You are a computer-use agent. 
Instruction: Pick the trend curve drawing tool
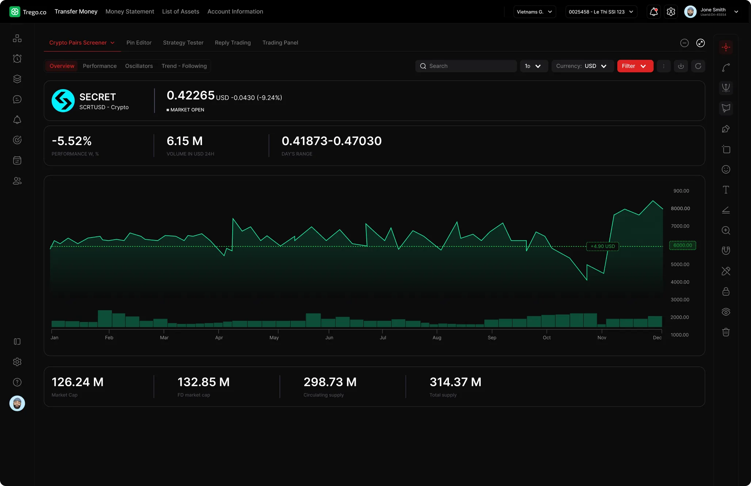pos(726,67)
